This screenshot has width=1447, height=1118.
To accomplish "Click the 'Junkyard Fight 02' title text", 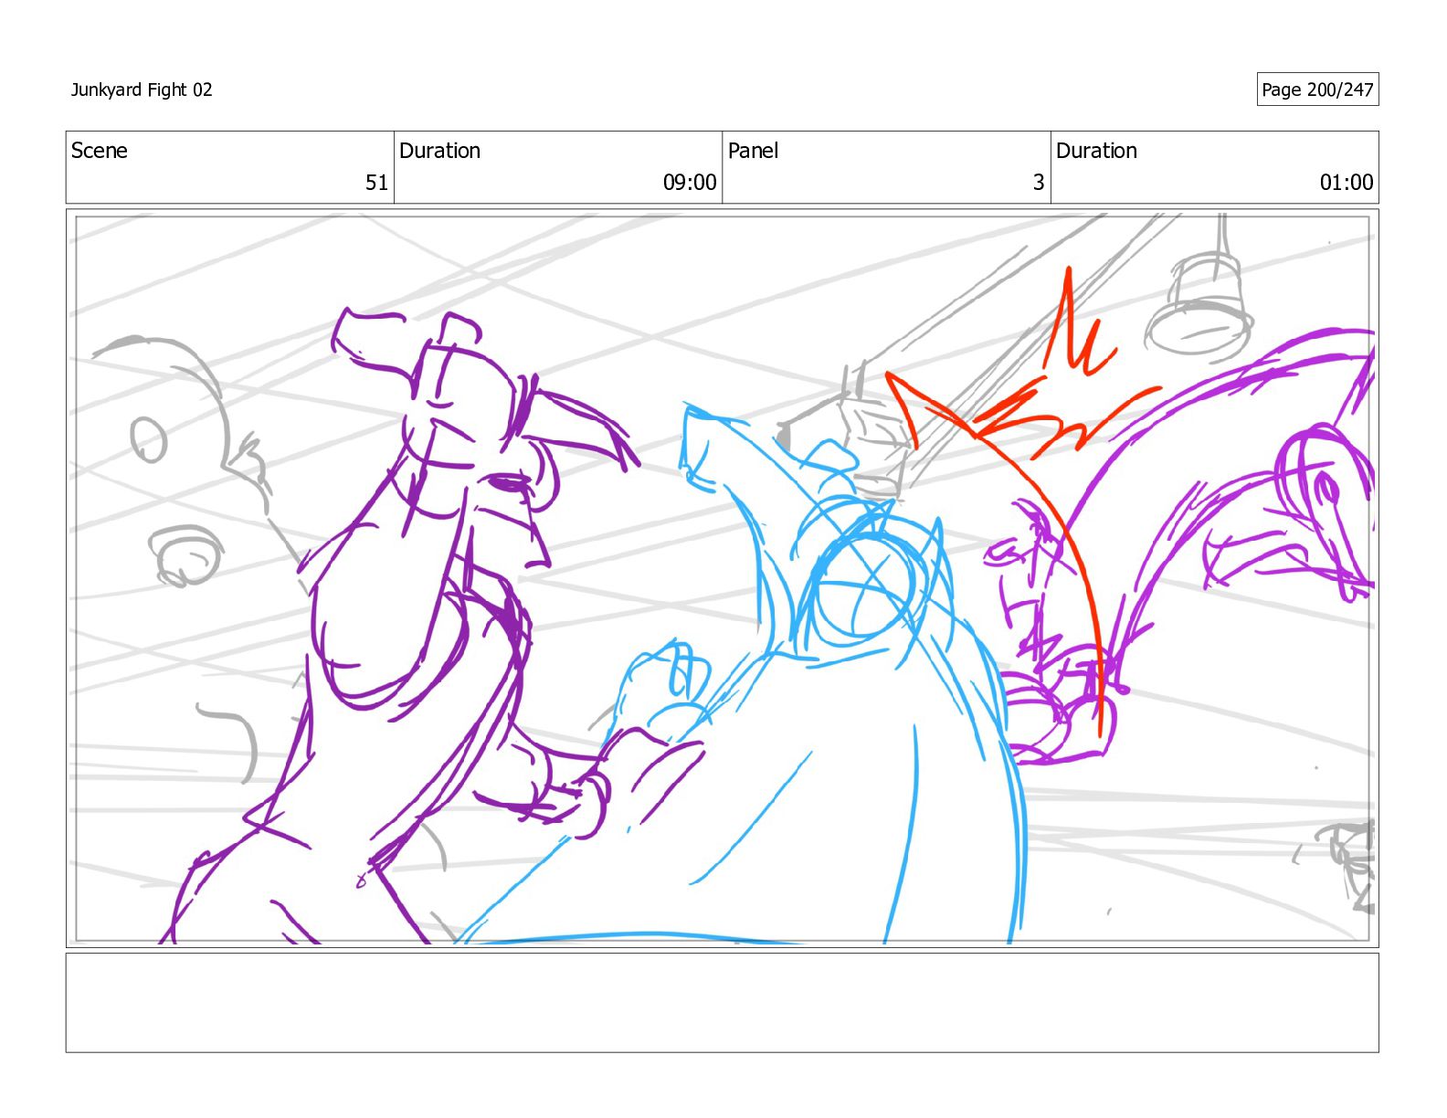I will 142,90.
